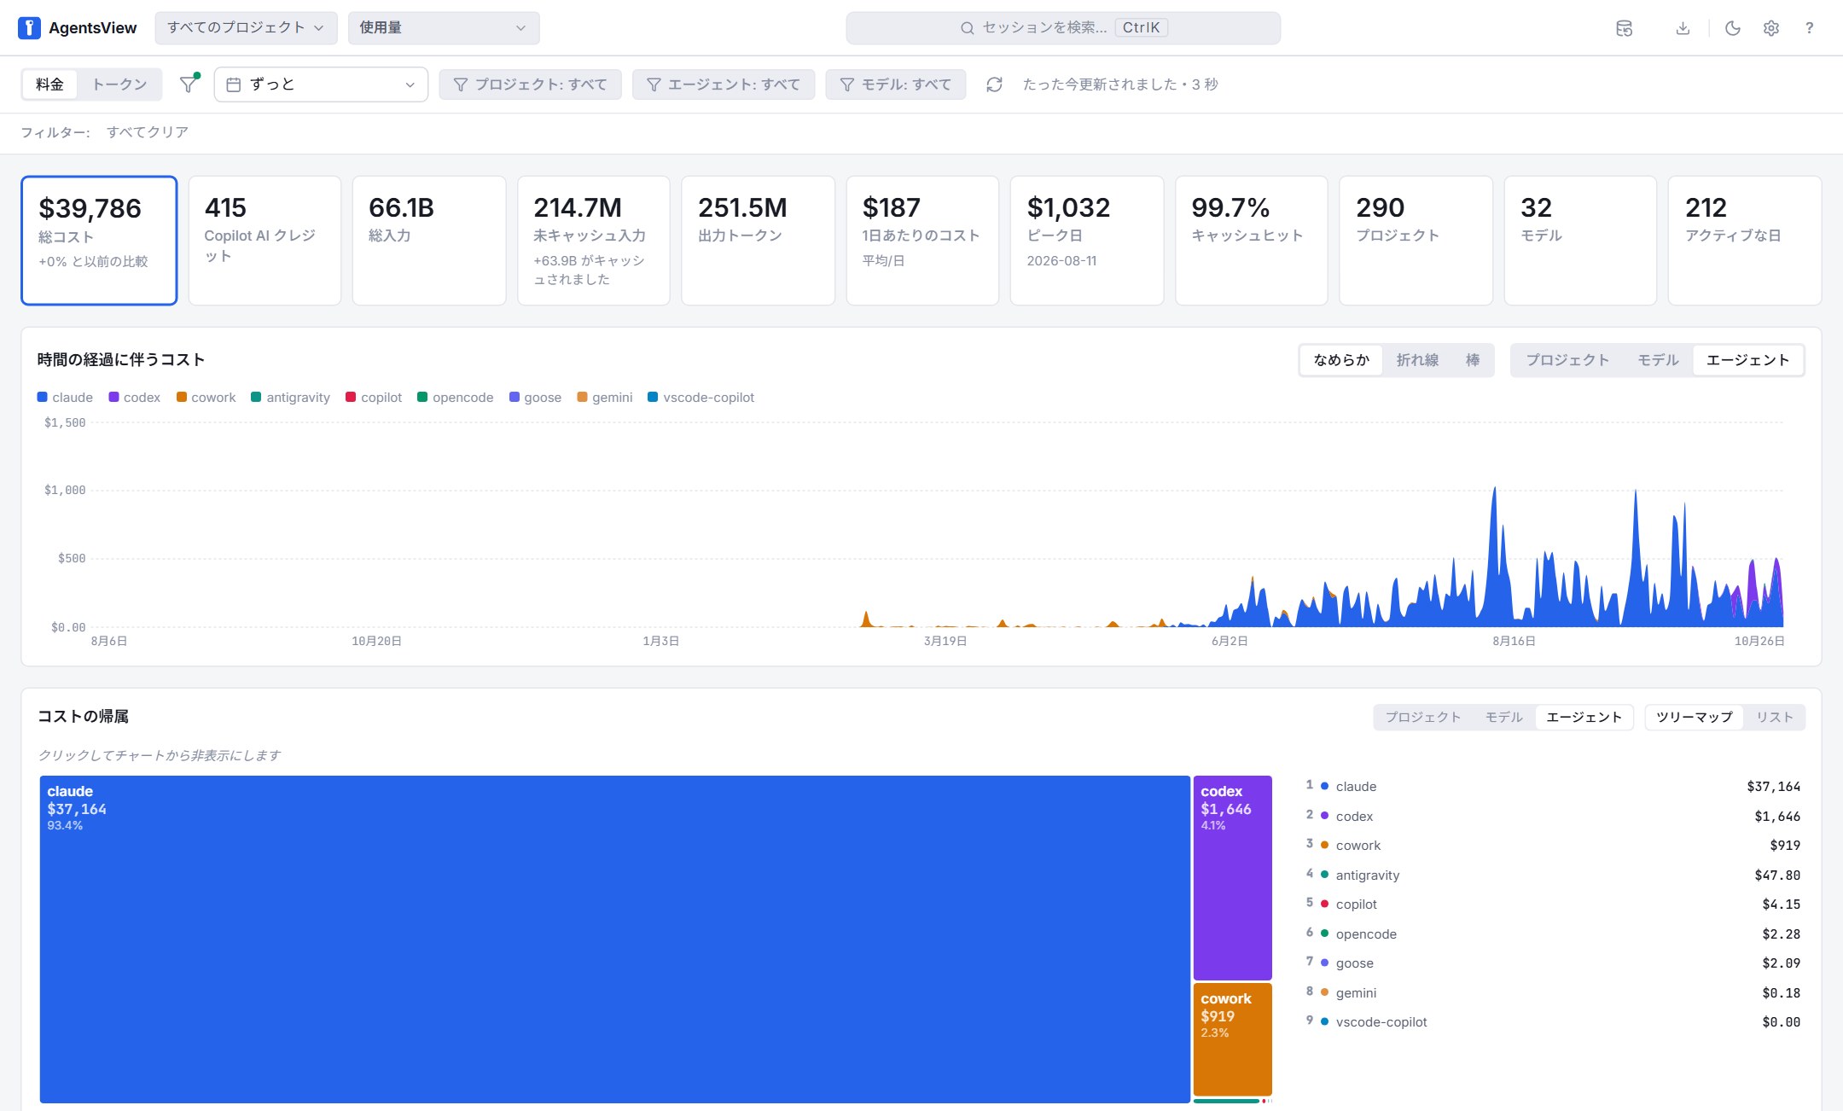Select 折れ線 chart style

[1417, 360]
